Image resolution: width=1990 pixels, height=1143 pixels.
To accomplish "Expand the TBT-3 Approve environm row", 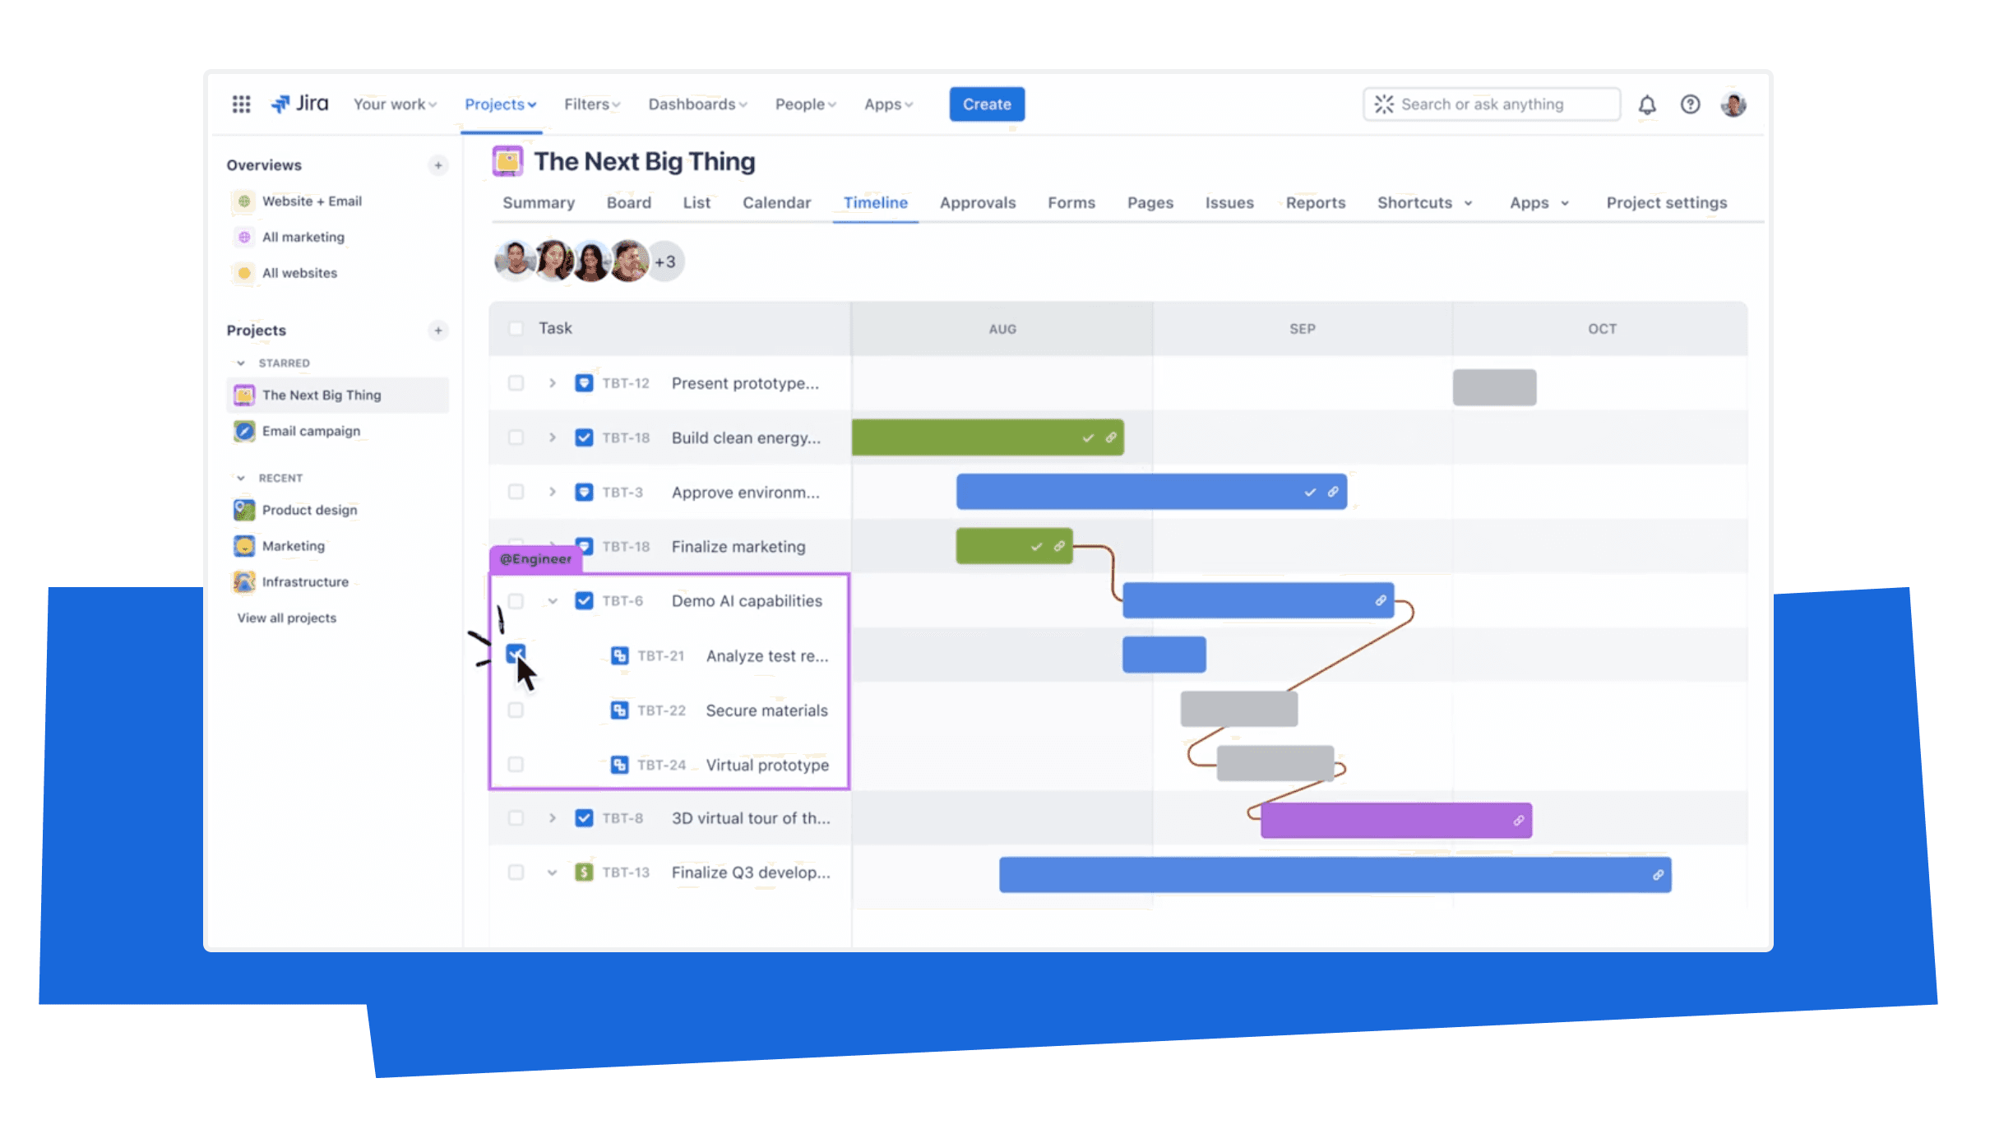I will pyautogui.click(x=553, y=492).
